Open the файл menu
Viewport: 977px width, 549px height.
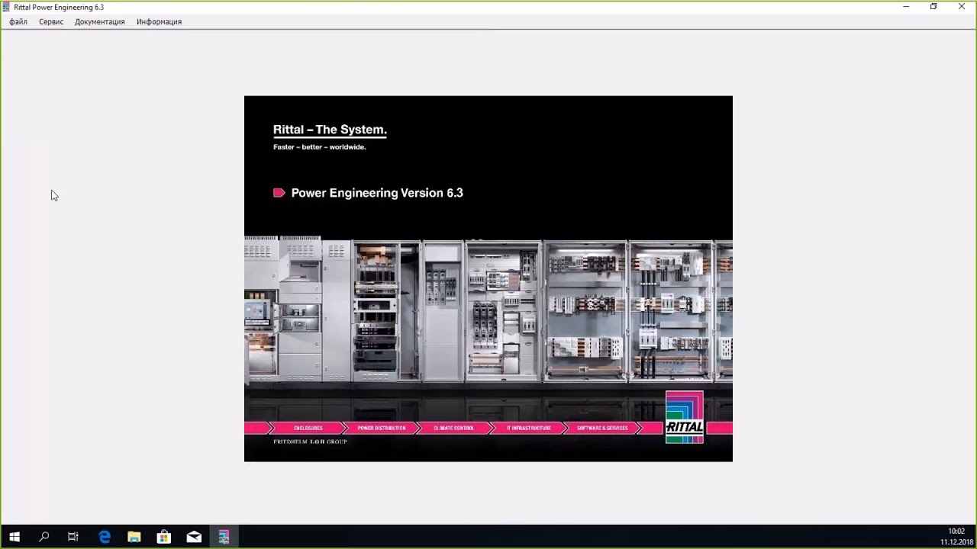click(18, 22)
